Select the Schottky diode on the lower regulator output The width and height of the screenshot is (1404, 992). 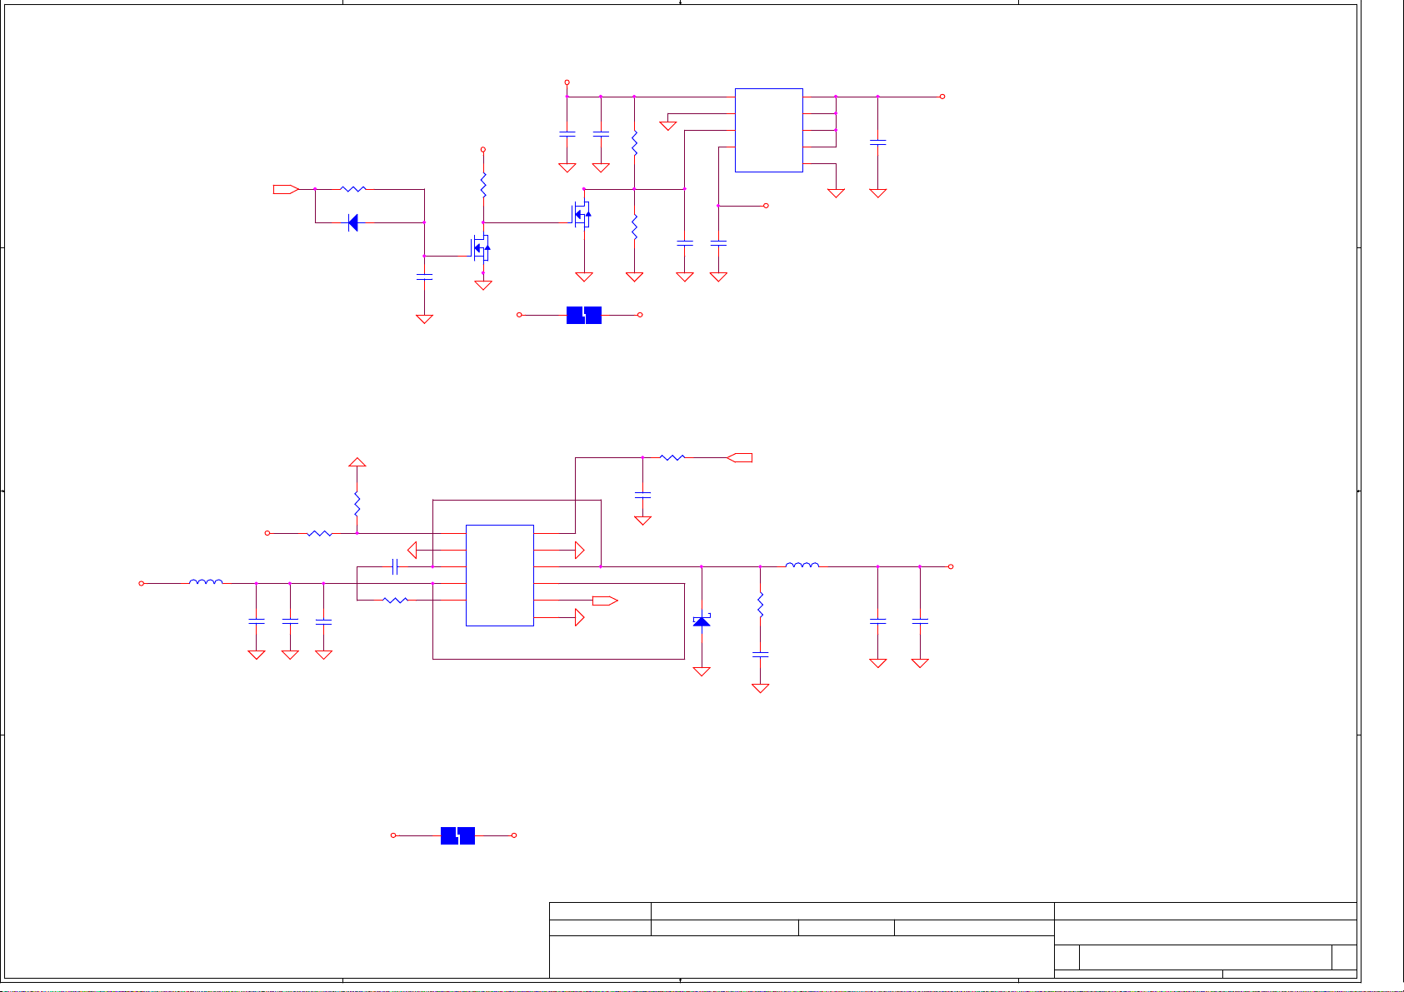click(x=702, y=621)
